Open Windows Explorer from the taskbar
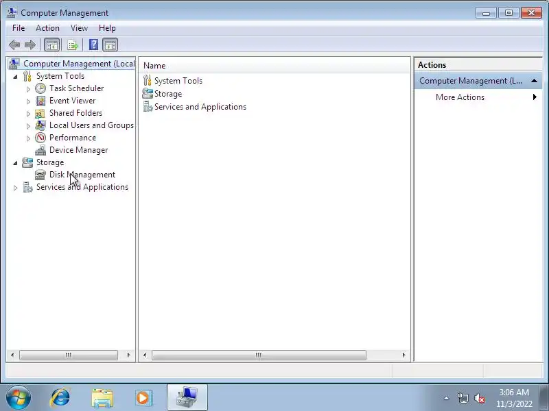The height and width of the screenshot is (411, 549). (x=102, y=398)
